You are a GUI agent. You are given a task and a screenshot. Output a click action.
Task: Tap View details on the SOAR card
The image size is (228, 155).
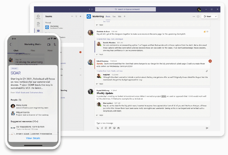point(33,138)
